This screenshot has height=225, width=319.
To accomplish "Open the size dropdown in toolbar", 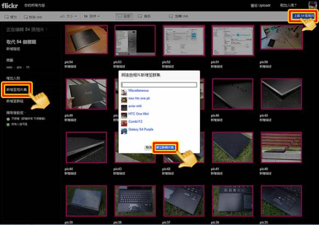I will pyautogui.click(x=68, y=16).
